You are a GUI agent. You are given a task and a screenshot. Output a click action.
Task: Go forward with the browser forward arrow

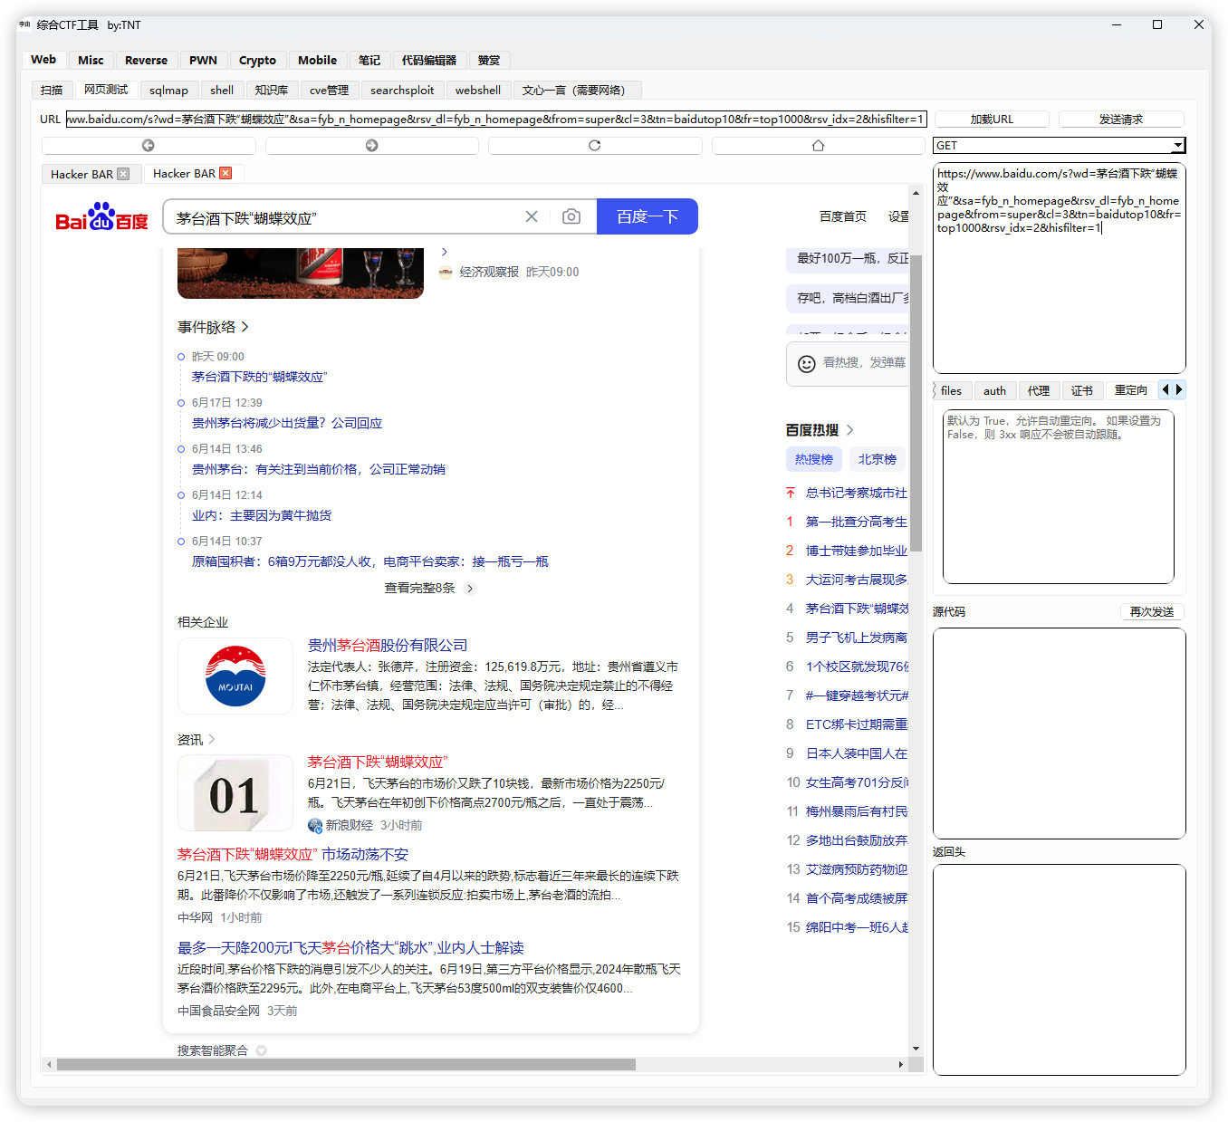[x=371, y=146]
